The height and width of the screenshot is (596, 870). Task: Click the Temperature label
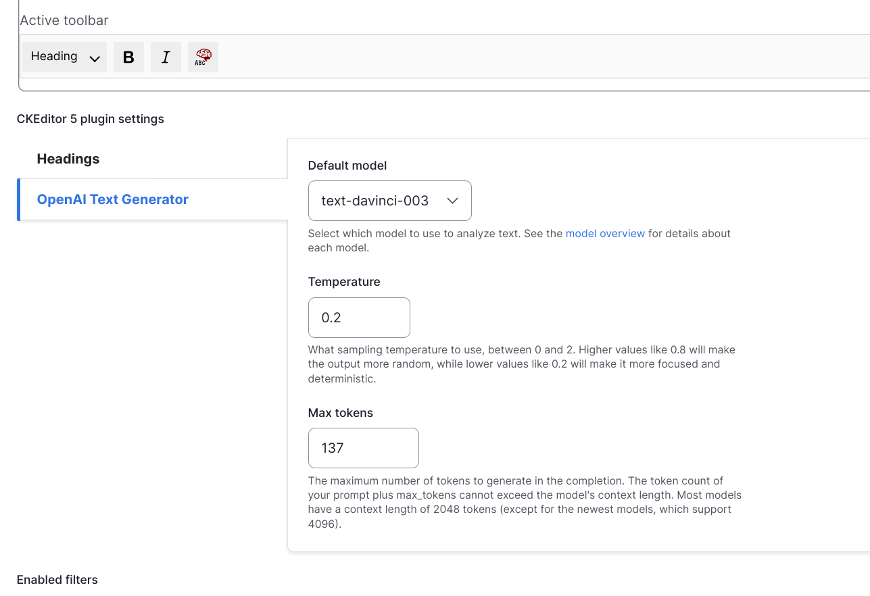344,282
